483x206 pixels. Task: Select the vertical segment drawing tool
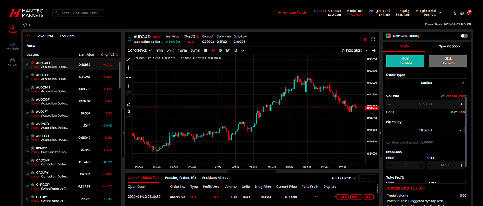(x=129, y=68)
